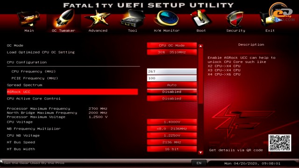Screen dimensions: 299x168
Task: Select the OC Tweaker rocket icon
Action: click(64, 19)
